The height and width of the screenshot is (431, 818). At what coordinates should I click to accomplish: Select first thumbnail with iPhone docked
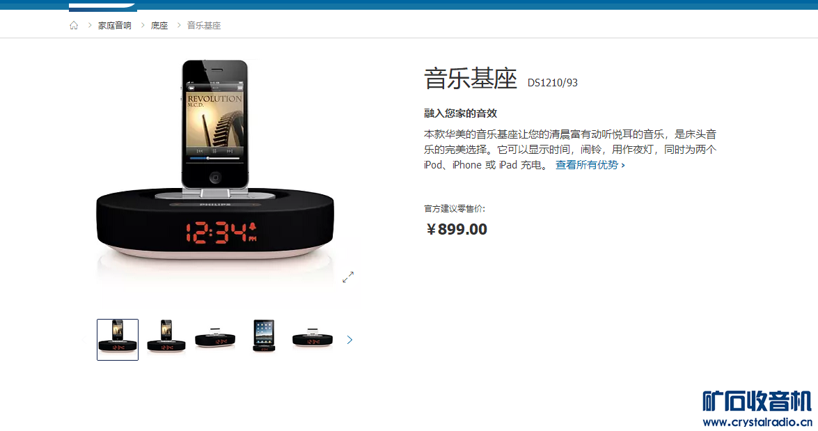118,340
